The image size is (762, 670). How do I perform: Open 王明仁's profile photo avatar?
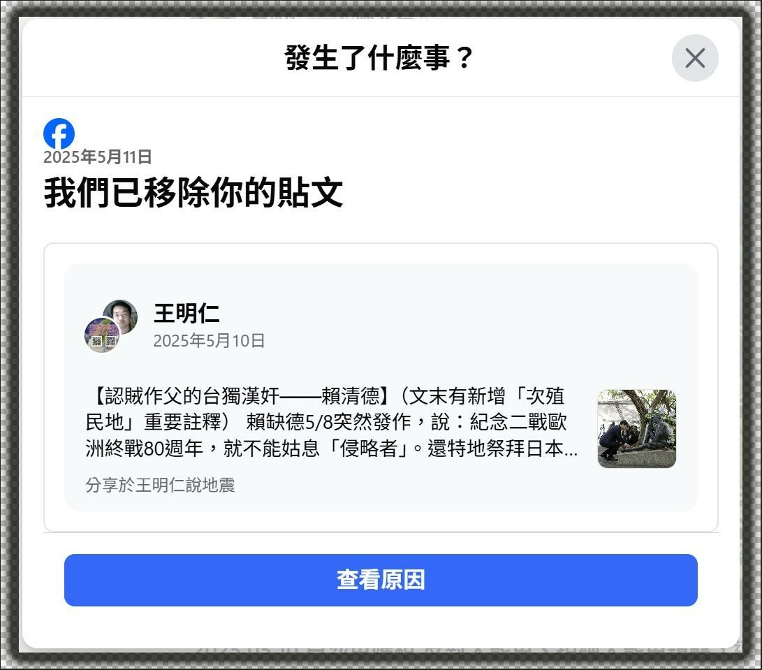[122, 316]
